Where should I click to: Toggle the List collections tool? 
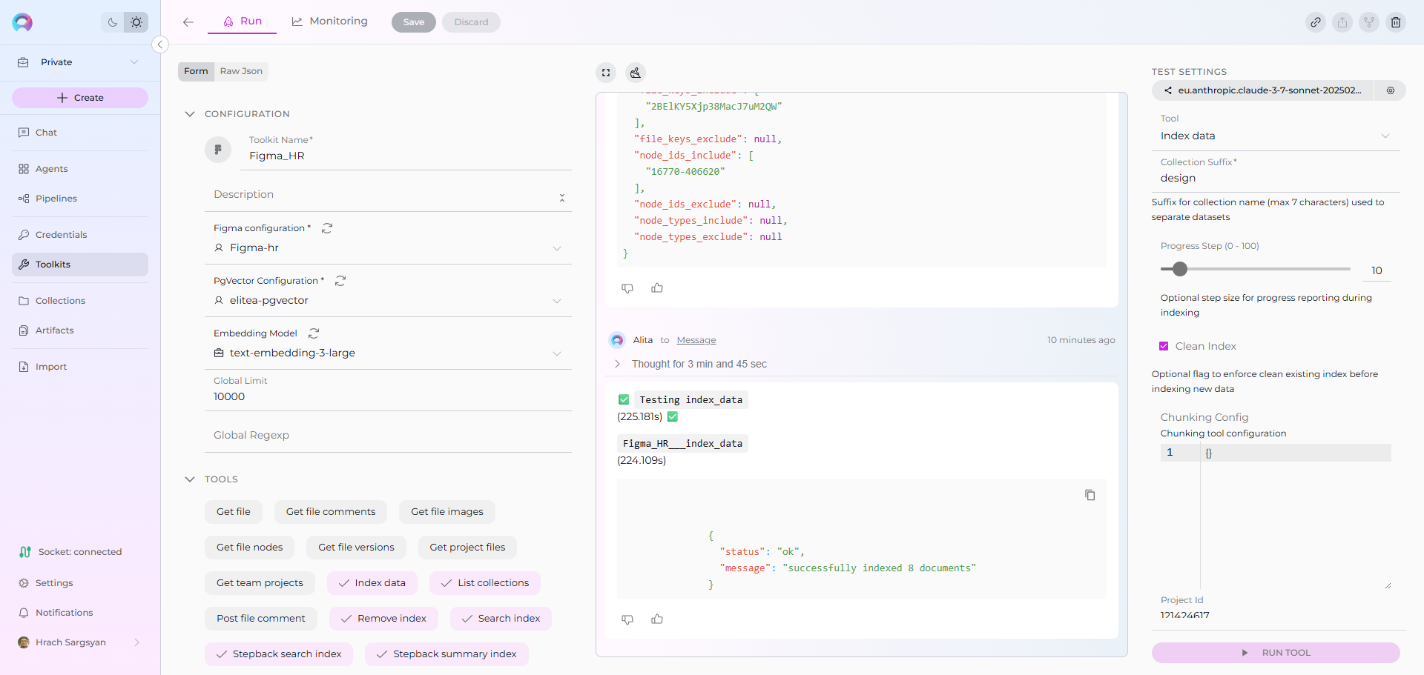(x=485, y=583)
